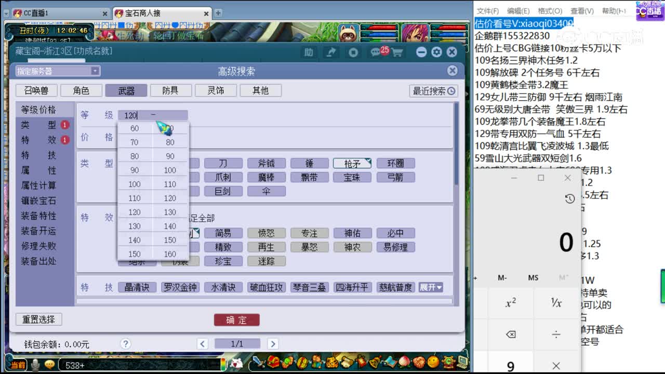
Task: Toggle the 神佑 special effect filter
Action: 352,233
